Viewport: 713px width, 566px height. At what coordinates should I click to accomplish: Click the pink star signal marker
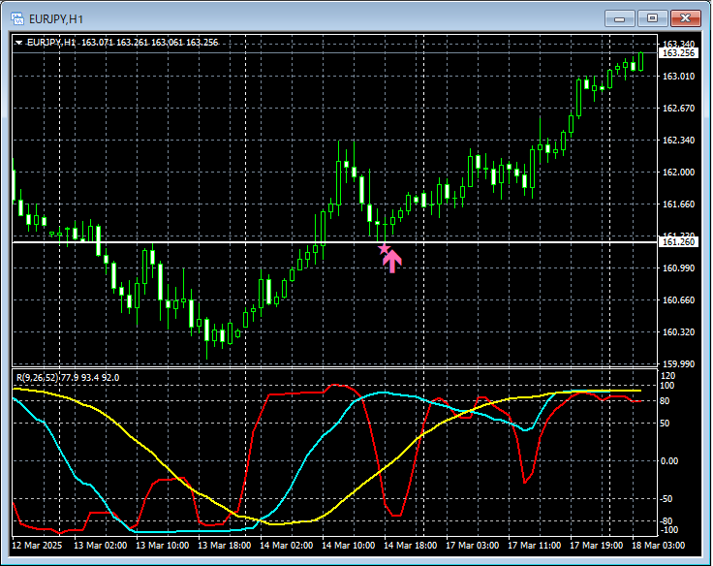pos(385,249)
